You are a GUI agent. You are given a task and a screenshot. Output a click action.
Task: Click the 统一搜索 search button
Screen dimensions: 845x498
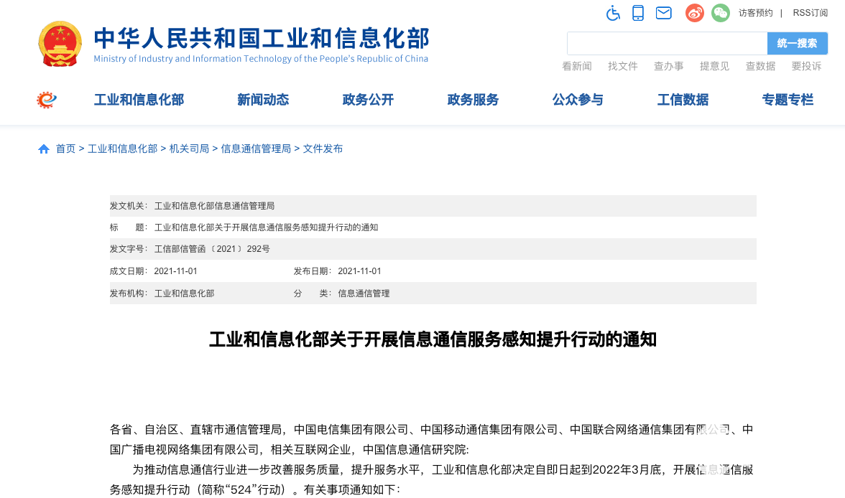pos(797,43)
